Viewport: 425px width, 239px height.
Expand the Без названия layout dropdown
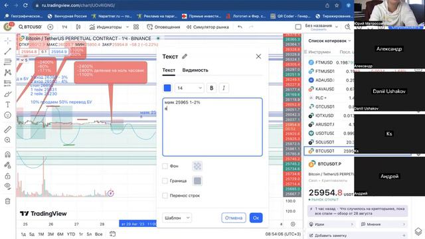point(337,27)
